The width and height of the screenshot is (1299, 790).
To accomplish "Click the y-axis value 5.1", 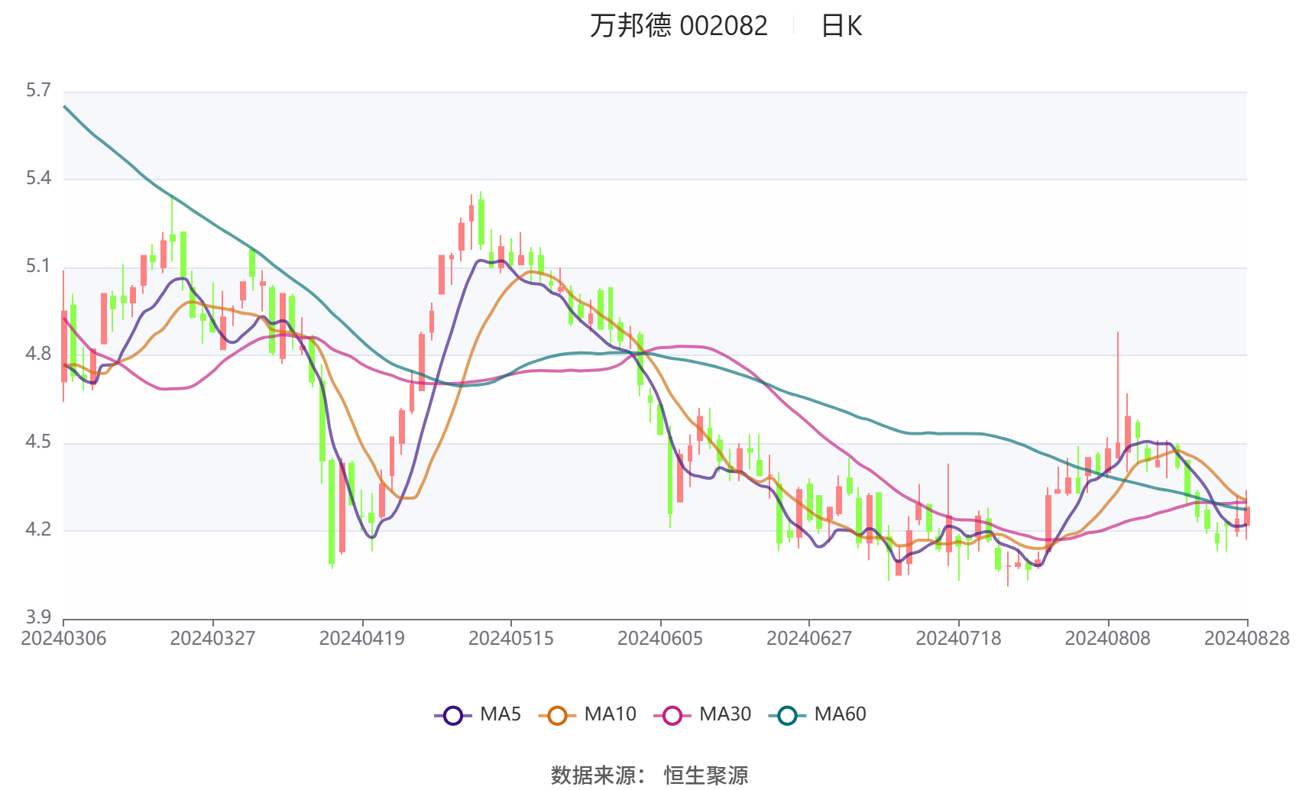I will click(38, 266).
